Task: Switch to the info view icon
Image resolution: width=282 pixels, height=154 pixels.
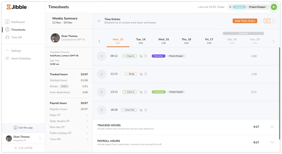Action: [274, 21]
